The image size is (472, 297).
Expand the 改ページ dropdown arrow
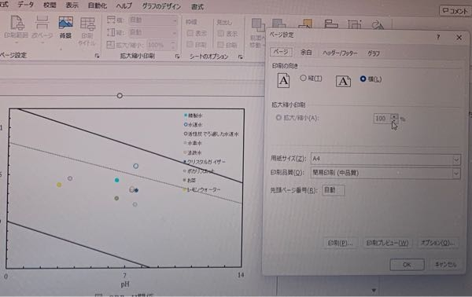point(42,42)
